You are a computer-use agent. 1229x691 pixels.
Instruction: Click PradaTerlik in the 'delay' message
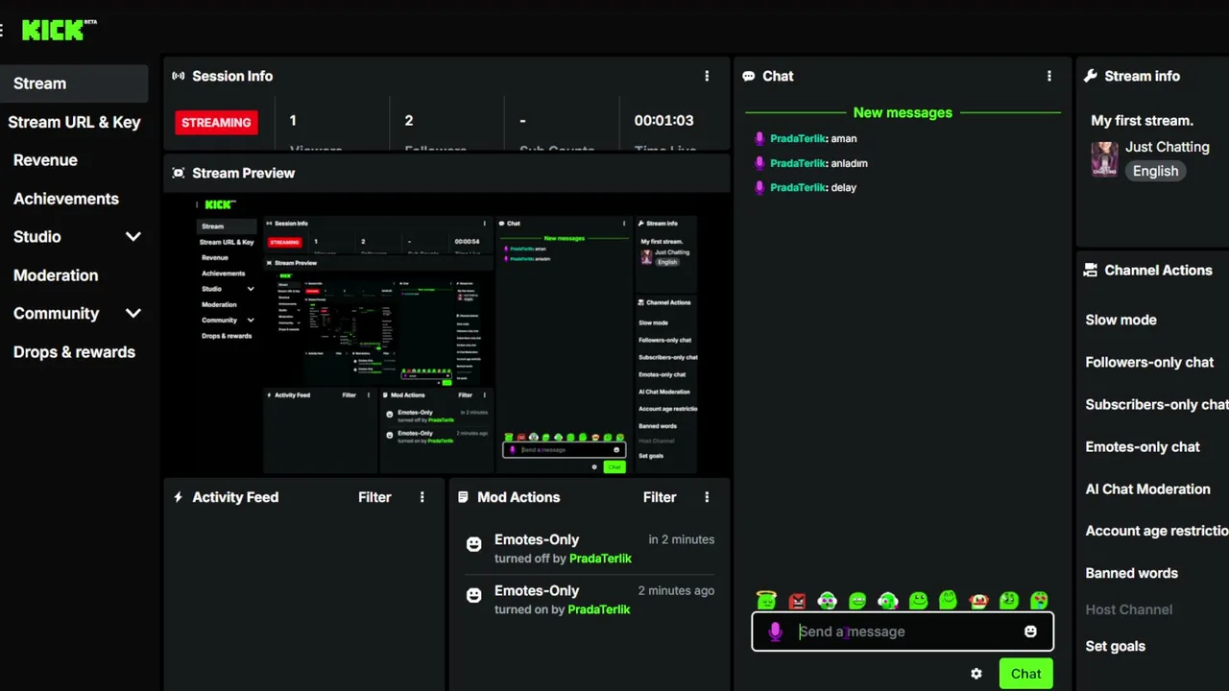[x=798, y=187]
